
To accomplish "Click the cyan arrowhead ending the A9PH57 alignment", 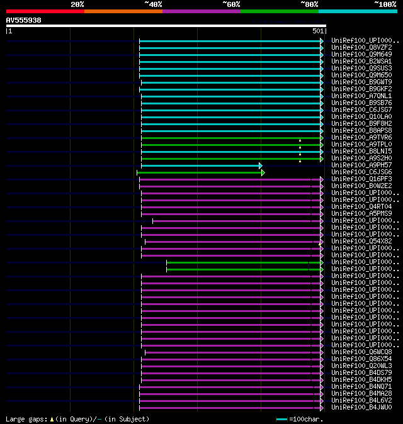I will [x=261, y=165].
